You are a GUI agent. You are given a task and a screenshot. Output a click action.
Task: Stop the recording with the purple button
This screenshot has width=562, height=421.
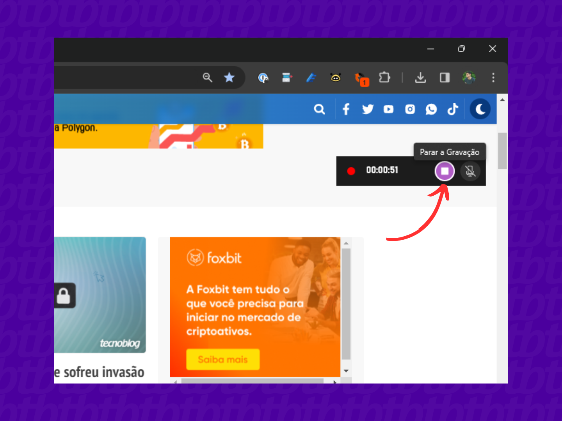[x=445, y=171]
